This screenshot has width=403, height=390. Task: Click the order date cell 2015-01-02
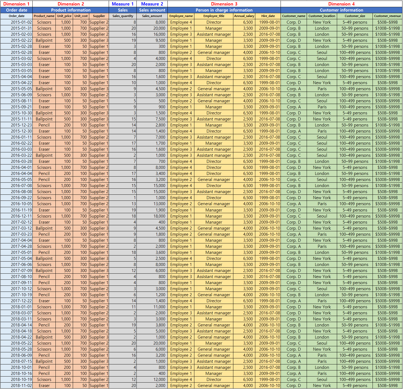pos(16,22)
